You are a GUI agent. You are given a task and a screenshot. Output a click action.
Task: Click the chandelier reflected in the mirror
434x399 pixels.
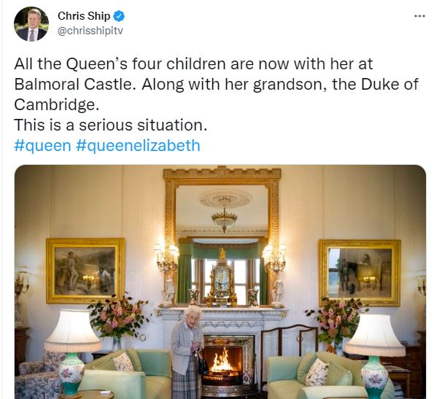pyautogui.click(x=225, y=218)
